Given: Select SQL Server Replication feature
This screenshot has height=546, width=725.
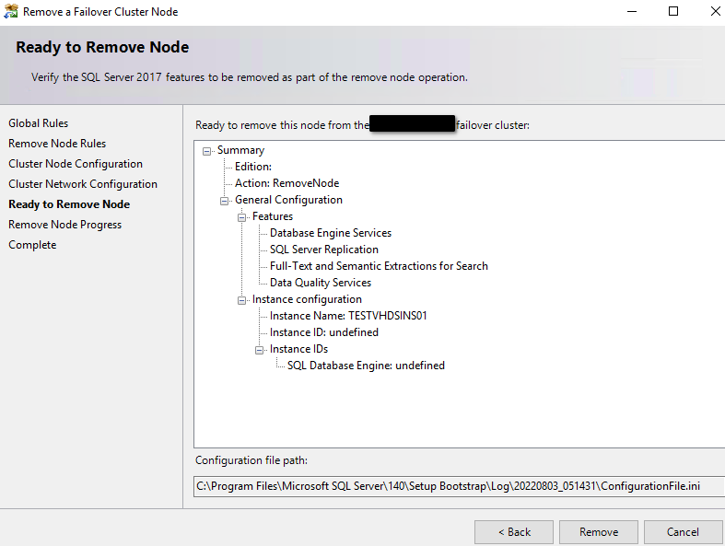Looking at the screenshot, I should click(324, 250).
